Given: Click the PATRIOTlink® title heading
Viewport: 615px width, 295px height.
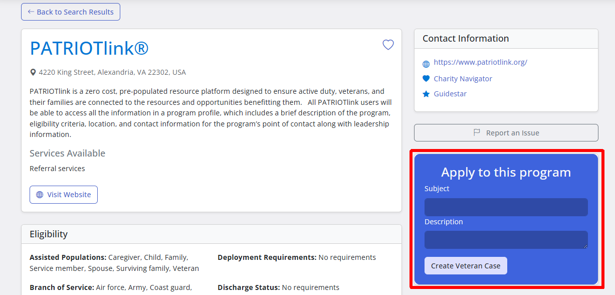Looking at the screenshot, I should click(x=89, y=48).
